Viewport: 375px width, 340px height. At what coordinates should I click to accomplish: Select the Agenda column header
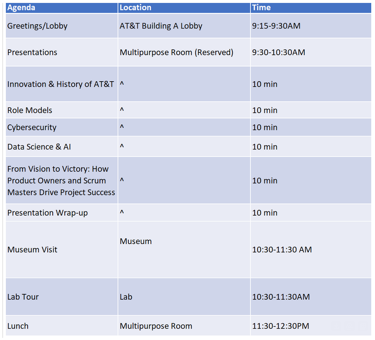pyautogui.click(x=62, y=8)
